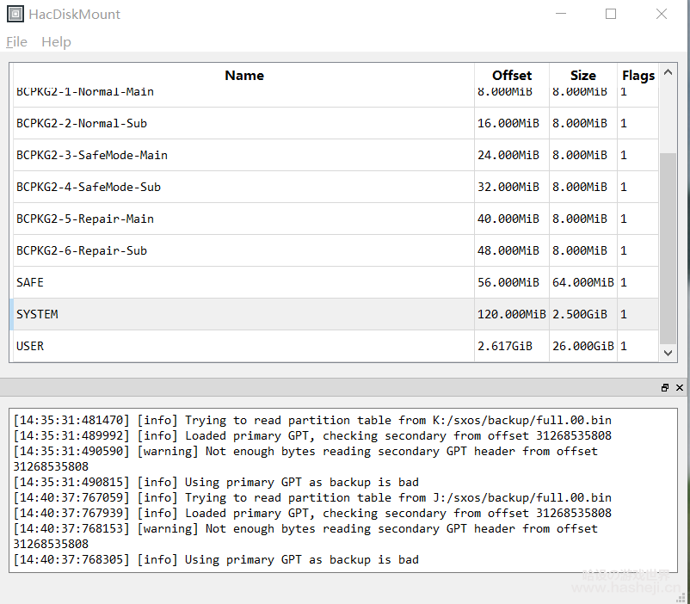Click the flags value in the USER row
Screen dimensions: 690x604
pyautogui.click(x=638, y=346)
